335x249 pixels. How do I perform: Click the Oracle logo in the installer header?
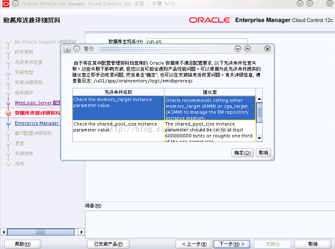210,20
